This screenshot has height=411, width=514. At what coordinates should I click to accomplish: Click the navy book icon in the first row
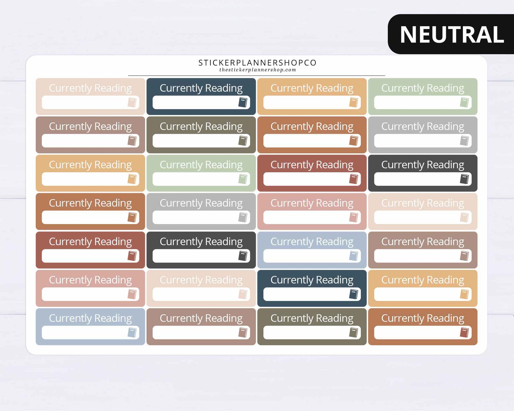tap(243, 102)
